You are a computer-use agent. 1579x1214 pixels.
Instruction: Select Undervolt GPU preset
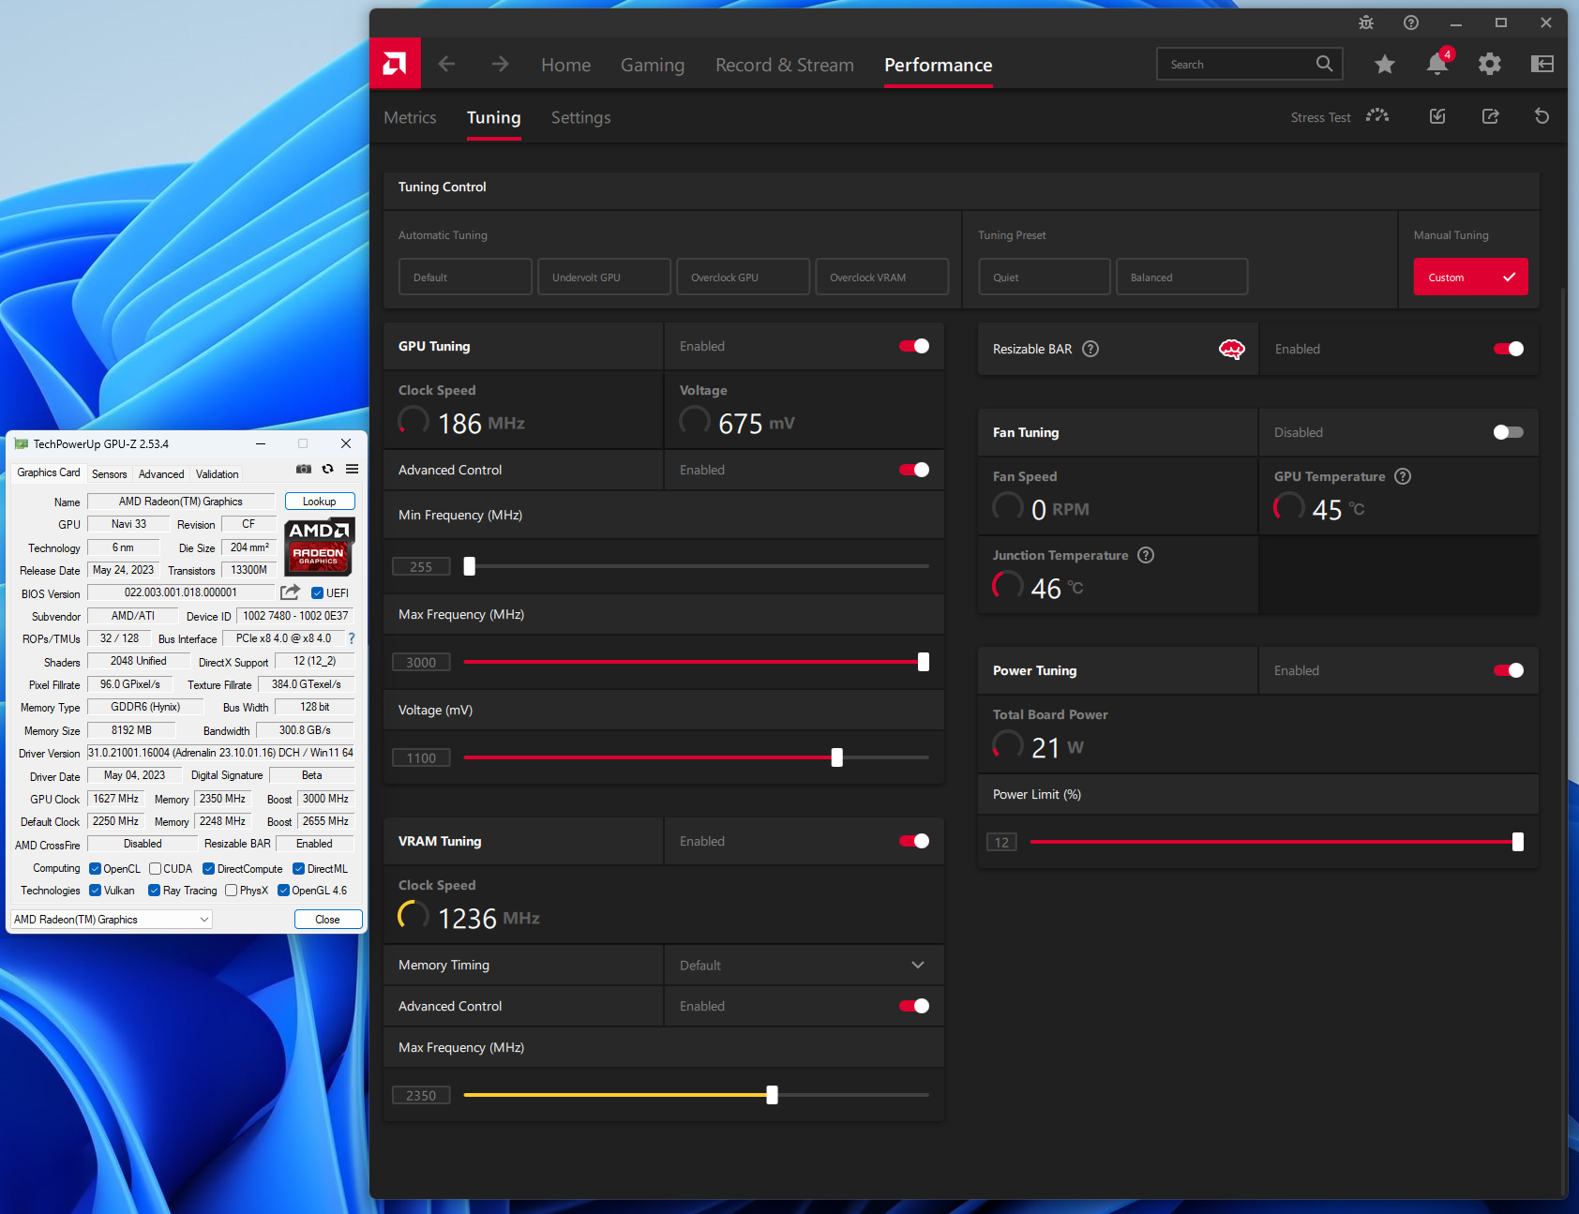(x=604, y=277)
